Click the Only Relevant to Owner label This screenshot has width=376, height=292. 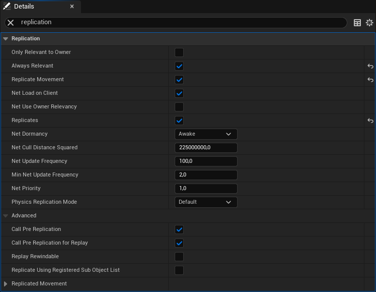(x=41, y=52)
